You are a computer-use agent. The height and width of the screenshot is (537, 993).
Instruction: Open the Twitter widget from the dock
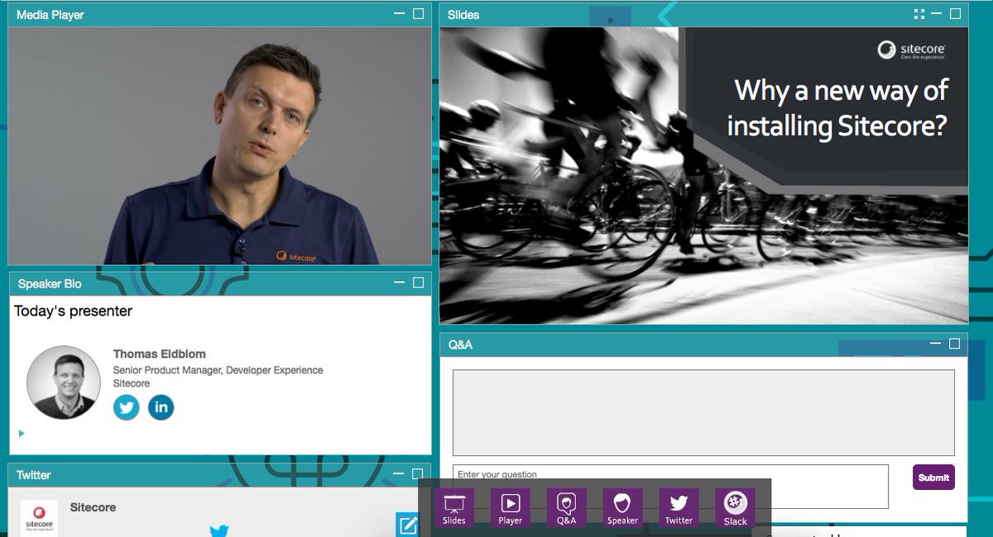(679, 506)
